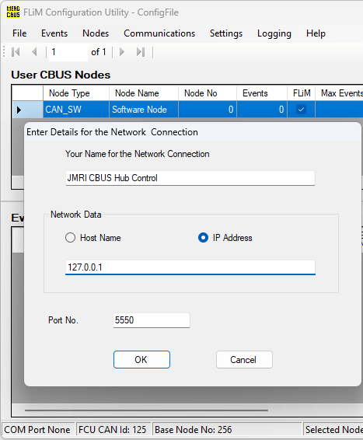Select the Software Node name cell

pyautogui.click(x=144, y=110)
